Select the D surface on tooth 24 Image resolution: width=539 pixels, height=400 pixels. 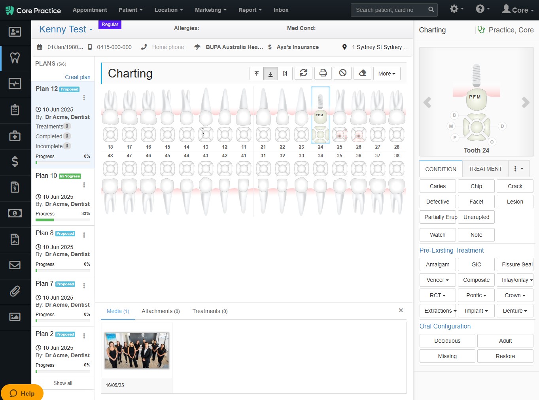tap(502, 126)
